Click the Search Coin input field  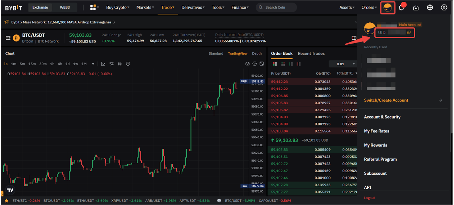(279, 8)
